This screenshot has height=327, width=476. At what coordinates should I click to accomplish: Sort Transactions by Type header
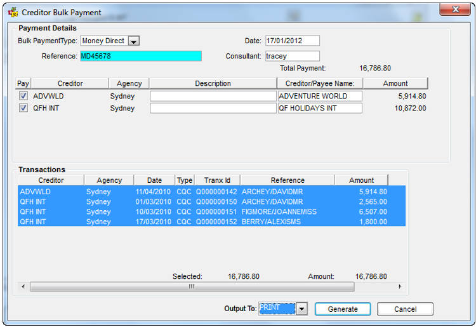point(185,180)
